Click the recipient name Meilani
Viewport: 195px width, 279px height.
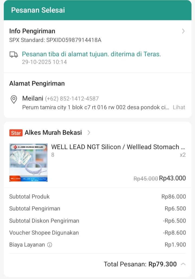32,99
